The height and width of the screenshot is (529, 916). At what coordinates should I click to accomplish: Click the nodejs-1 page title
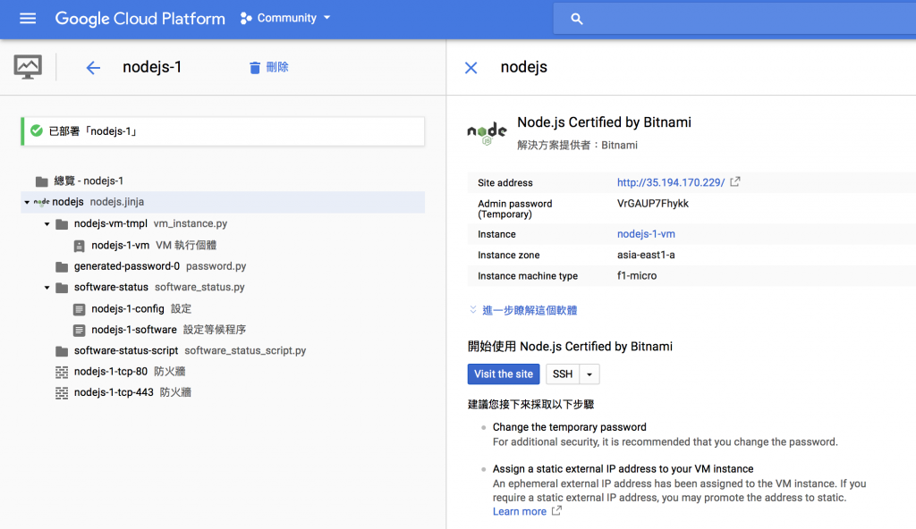[x=152, y=67]
